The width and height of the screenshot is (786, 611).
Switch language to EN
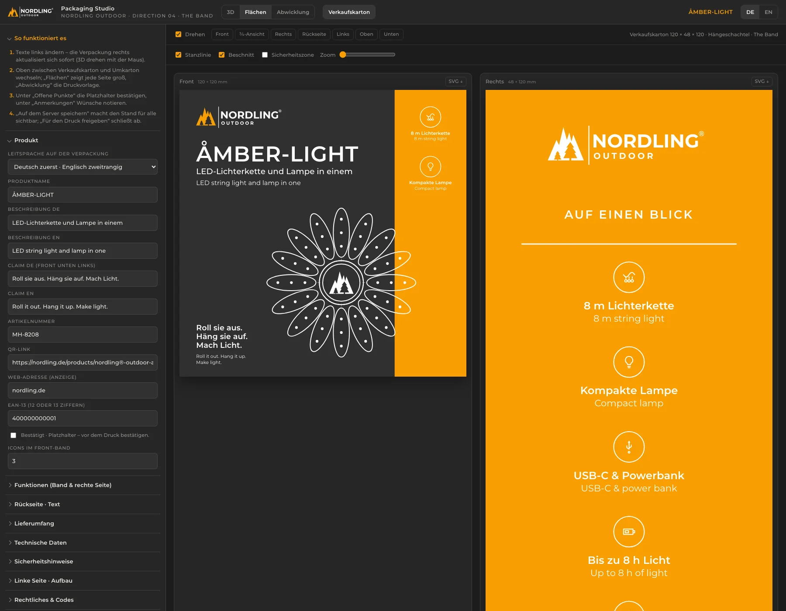click(768, 12)
